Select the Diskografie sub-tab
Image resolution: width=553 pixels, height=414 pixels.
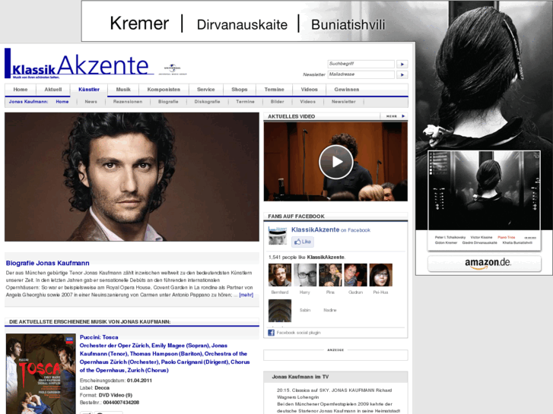click(207, 102)
